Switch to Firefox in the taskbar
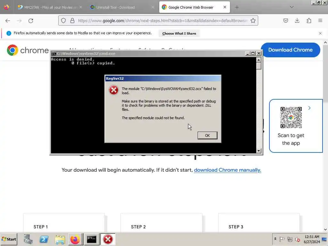Viewport: 328px width, 246px height. [75, 239]
